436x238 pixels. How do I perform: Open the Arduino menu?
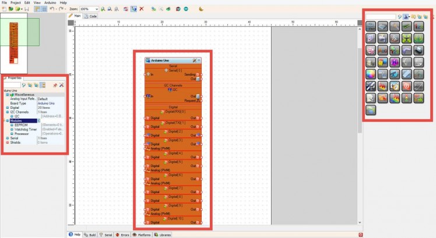(50, 3)
